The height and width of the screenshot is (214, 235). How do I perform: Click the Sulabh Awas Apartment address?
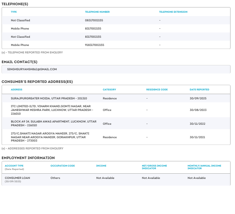coord(53,124)
